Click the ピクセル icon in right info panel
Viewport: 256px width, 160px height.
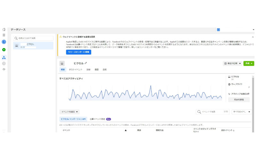pos(229,77)
